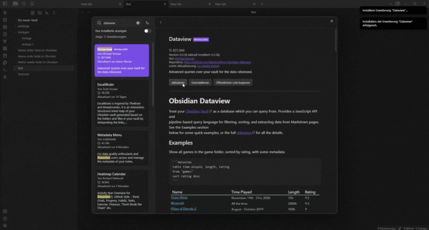Toggle the right sidebar icon
Screen dimensions: 429x230
pyautogui.click(x=397, y=4)
